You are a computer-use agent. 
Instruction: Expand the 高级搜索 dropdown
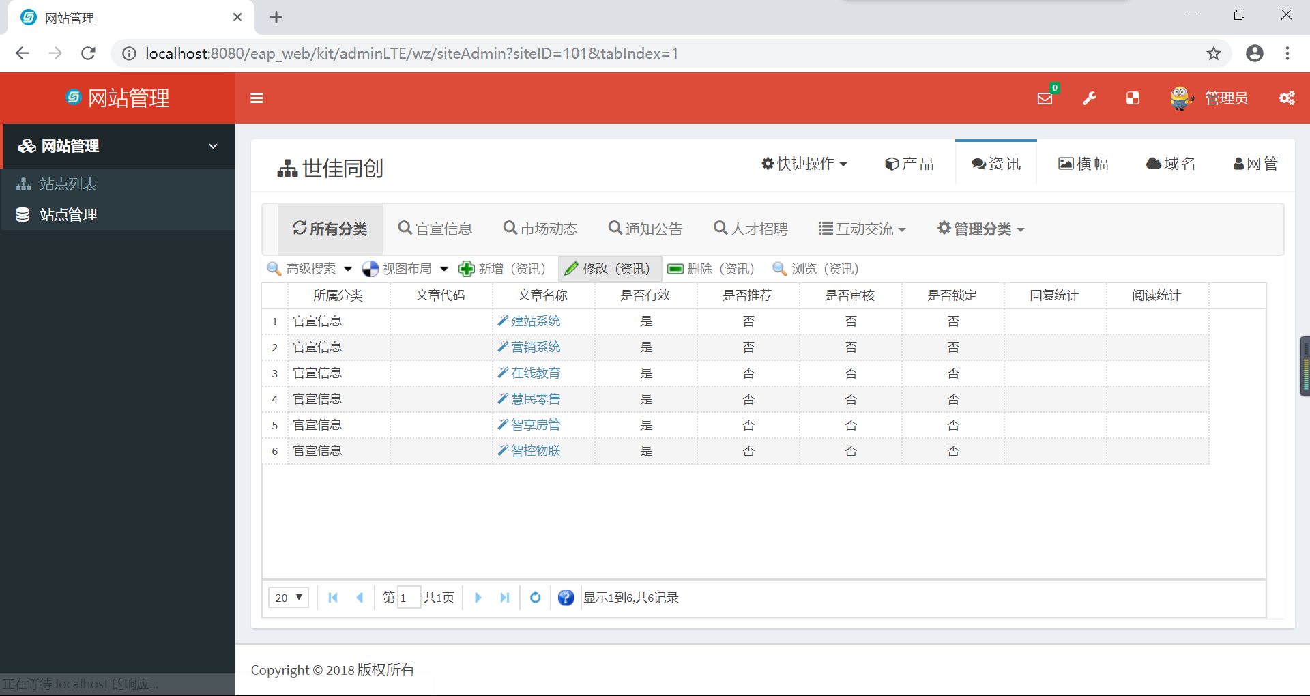pos(309,268)
